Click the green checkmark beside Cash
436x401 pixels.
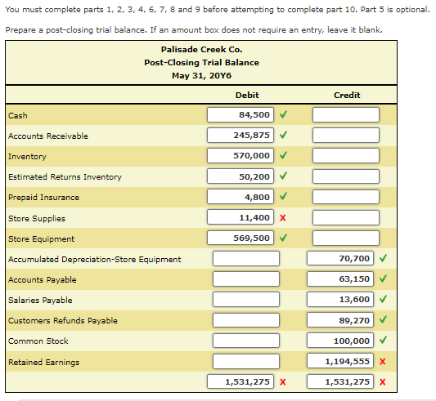(283, 114)
